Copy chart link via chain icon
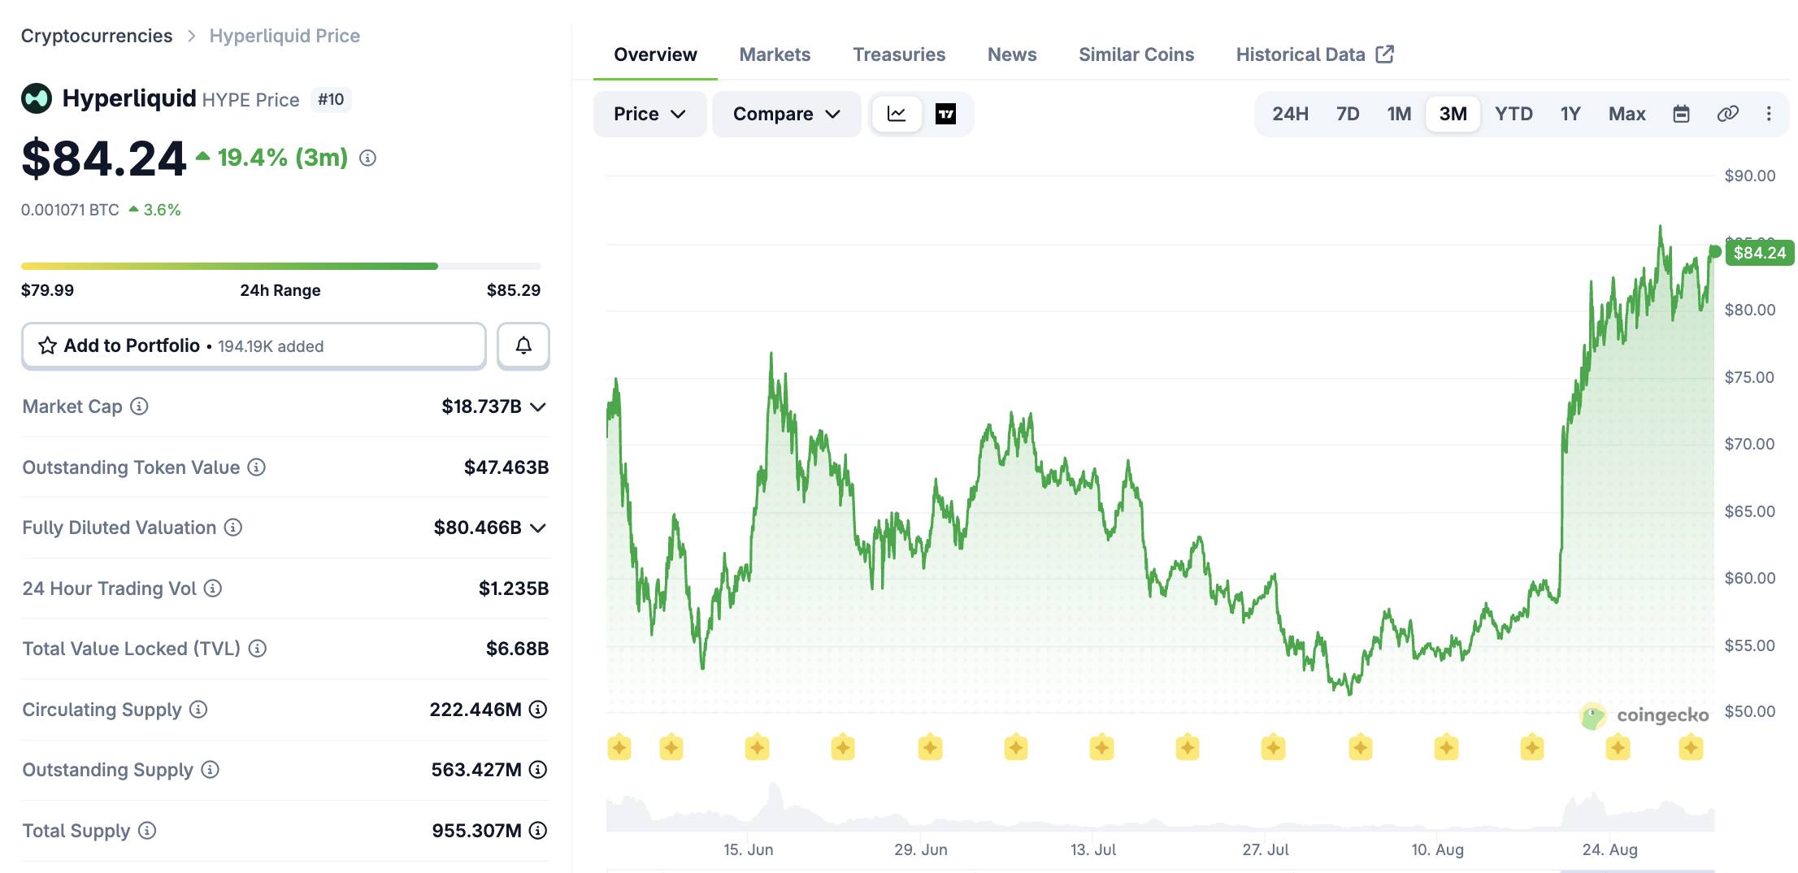This screenshot has width=1798, height=873. (1727, 114)
